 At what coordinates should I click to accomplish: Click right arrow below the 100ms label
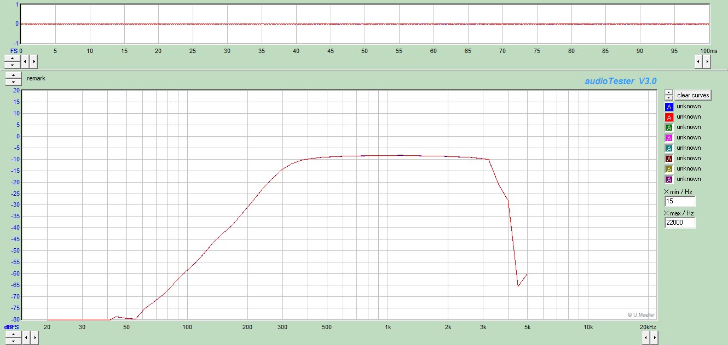tap(707, 61)
